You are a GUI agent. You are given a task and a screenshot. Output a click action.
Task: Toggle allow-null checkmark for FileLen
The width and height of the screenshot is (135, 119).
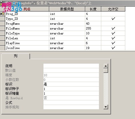[113, 38]
